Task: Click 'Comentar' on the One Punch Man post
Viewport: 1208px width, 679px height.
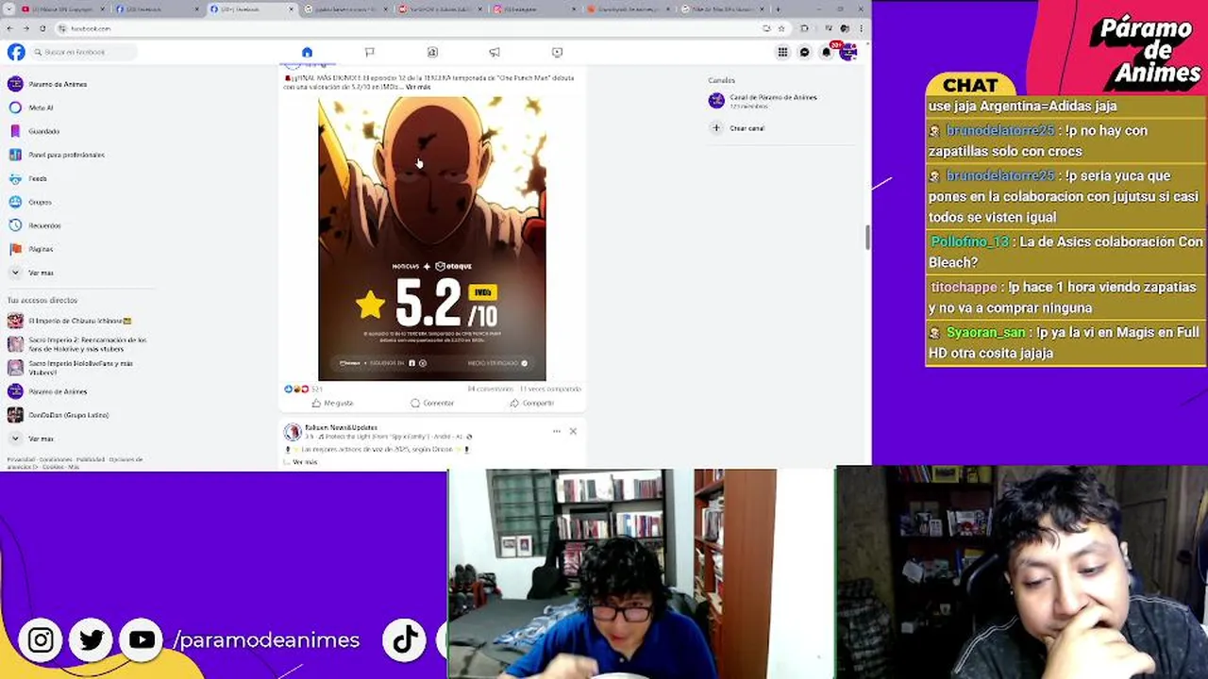Action: click(x=432, y=403)
